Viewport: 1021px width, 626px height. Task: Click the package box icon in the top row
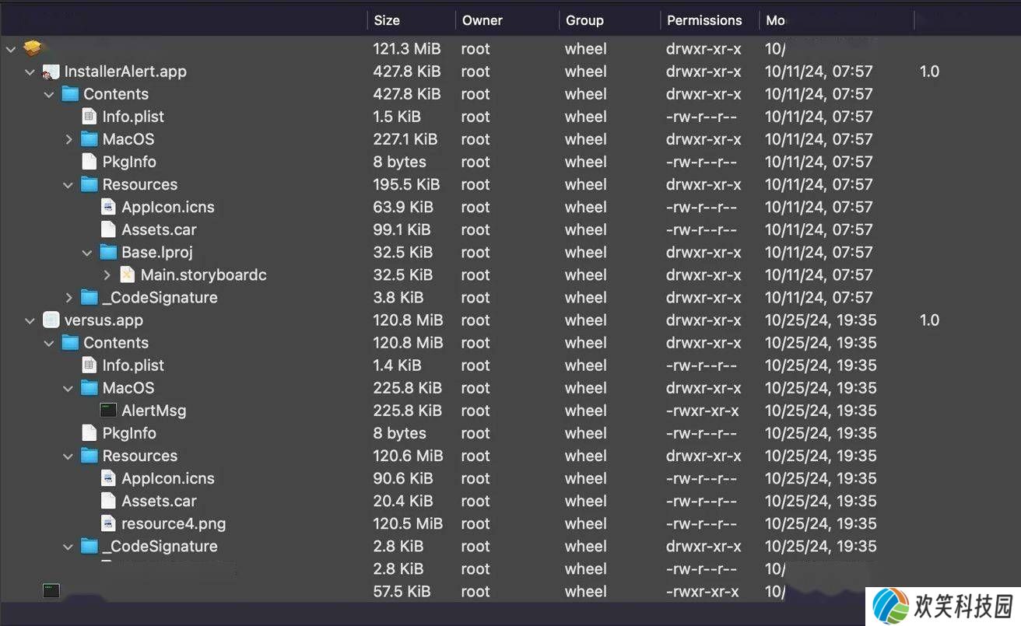pyautogui.click(x=32, y=48)
